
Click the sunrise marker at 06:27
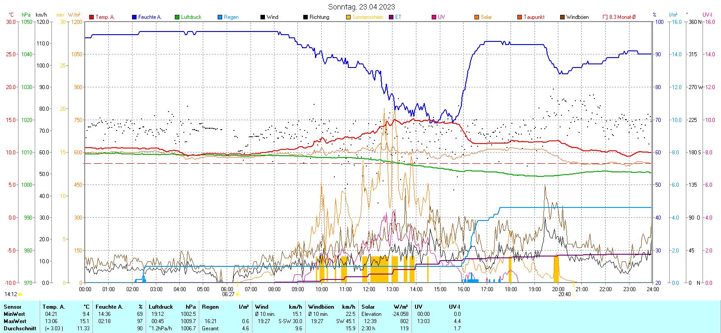(237, 294)
